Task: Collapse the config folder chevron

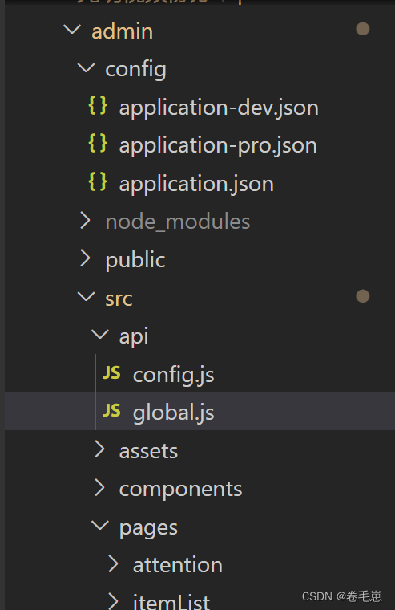Action: 87,67
